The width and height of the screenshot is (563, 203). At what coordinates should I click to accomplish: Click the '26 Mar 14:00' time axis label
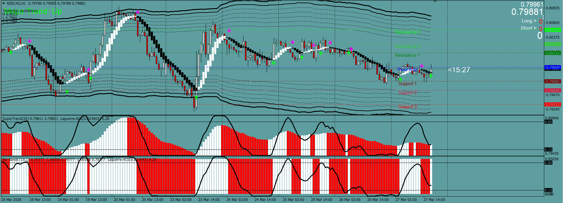[x=378, y=200]
